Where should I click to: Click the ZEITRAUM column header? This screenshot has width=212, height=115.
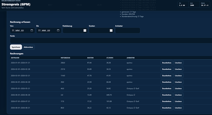(x=15, y=58)
